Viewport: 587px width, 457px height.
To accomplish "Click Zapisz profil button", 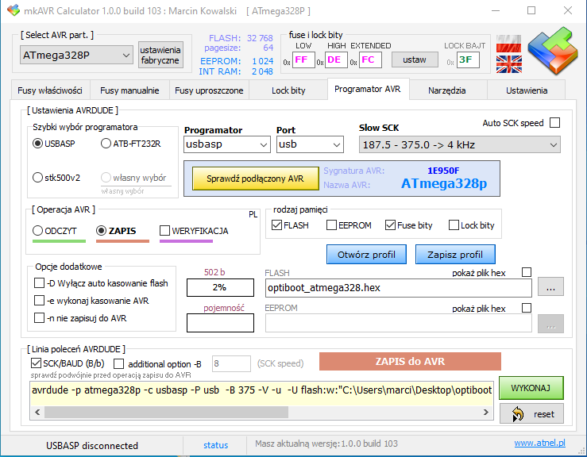I will [x=455, y=255].
